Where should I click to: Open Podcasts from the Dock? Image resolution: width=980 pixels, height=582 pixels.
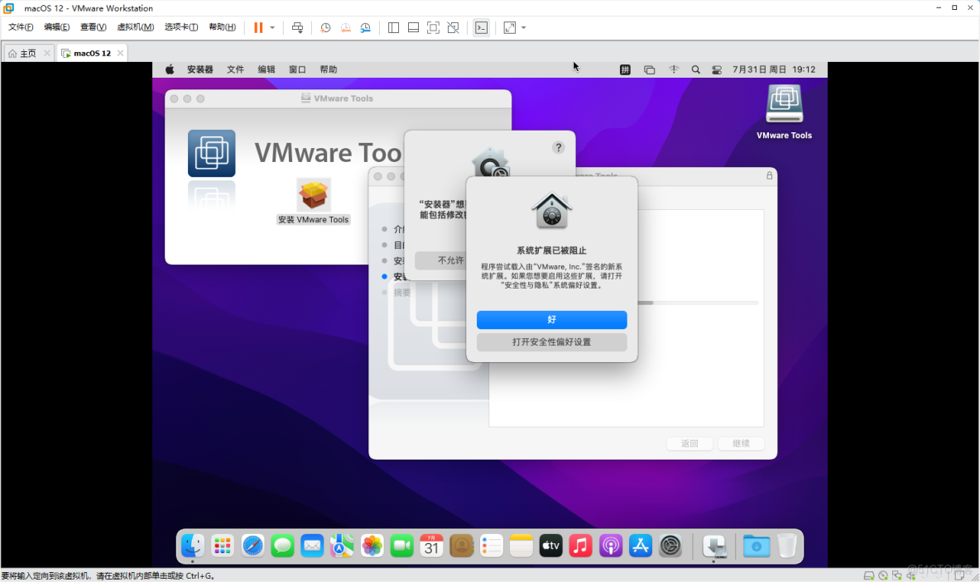coord(611,546)
